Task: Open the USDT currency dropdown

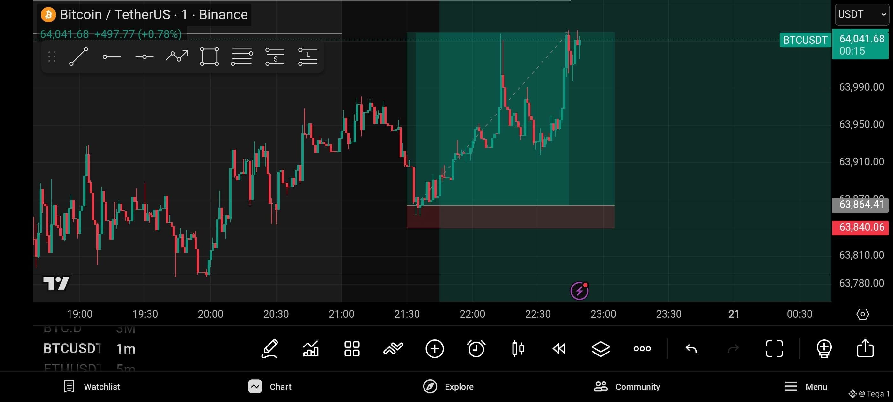Action: [862, 15]
